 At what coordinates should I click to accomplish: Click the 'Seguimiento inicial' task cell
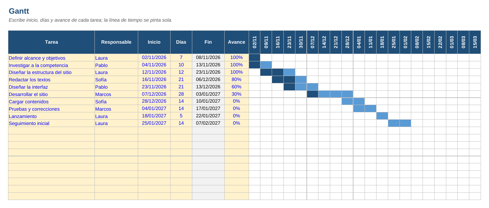pyautogui.click(x=51, y=123)
